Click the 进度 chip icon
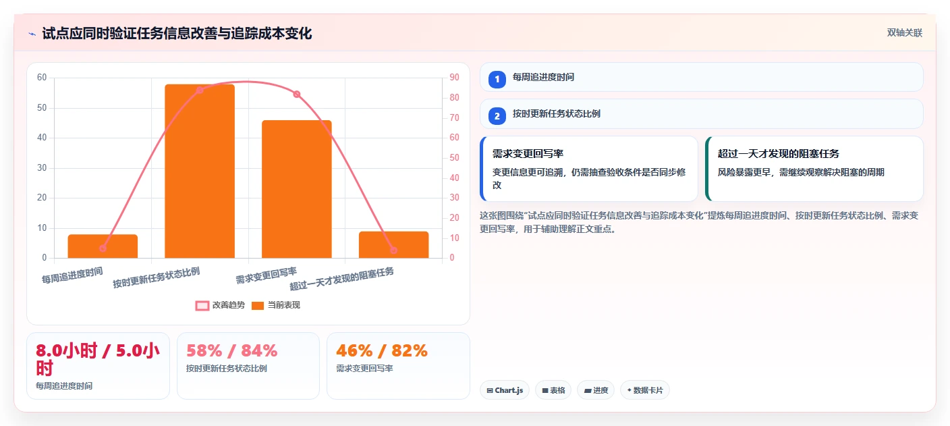This screenshot has height=426, width=950. coord(587,390)
